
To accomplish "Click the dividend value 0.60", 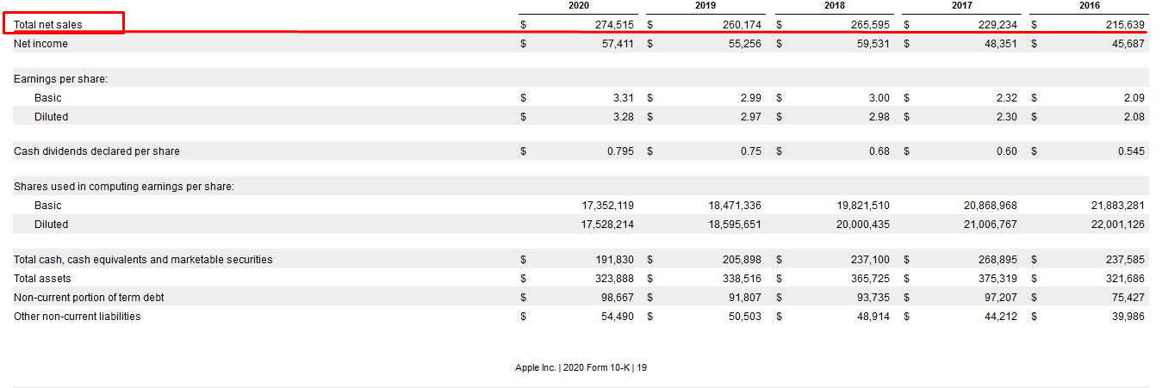I will [1007, 151].
